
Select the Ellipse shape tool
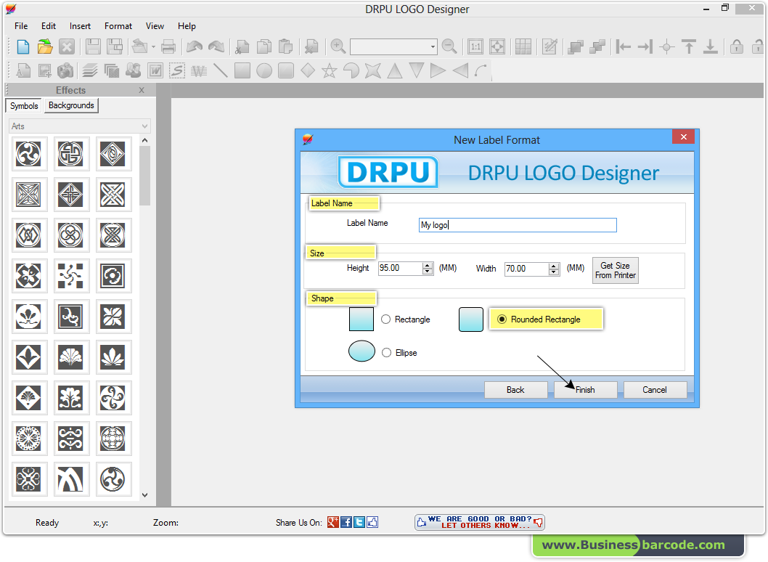264,70
